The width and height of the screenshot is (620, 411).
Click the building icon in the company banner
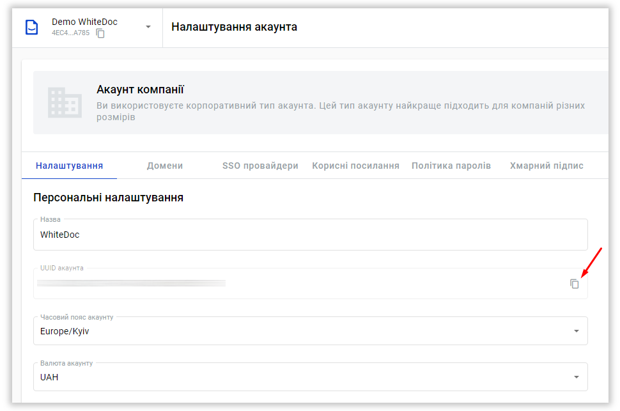click(x=65, y=102)
